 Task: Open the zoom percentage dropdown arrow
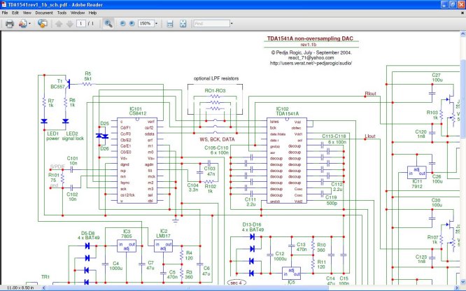156,24
